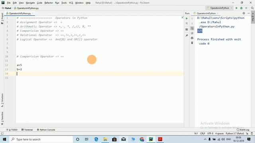Open Task View from taskbar
The height and width of the screenshot is (143, 255).
(x=86, y=139)
